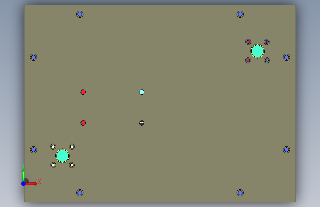The height and width of the screenshot is (207, 320).
Task: Pick the upper-left cream hole around cyan bore
Action: coord(53,147)
